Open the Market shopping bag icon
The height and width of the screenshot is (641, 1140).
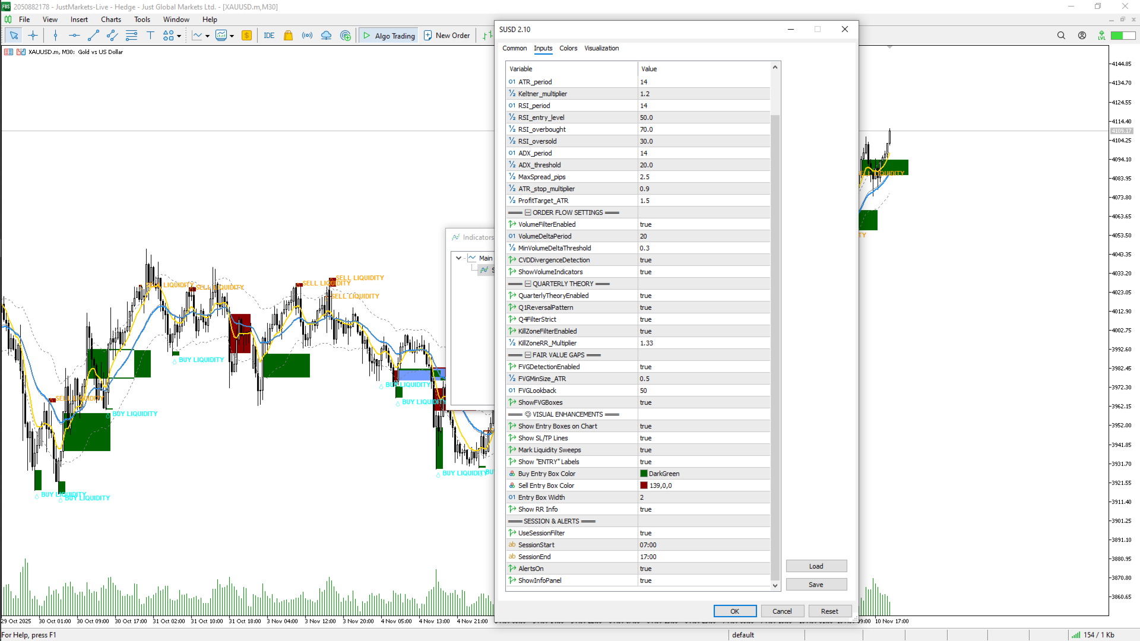[x=288, y=36]
